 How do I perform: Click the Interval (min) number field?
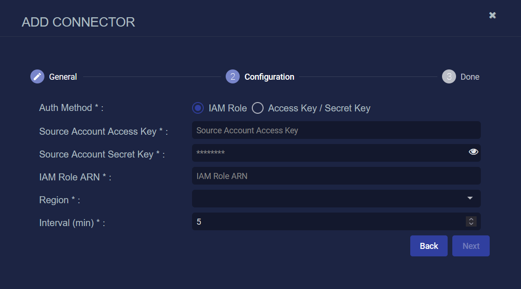[327, 222]
